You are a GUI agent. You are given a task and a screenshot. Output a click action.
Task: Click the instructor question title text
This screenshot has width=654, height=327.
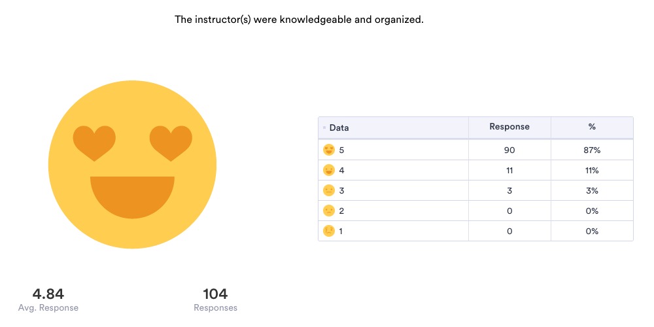[299, 20]
